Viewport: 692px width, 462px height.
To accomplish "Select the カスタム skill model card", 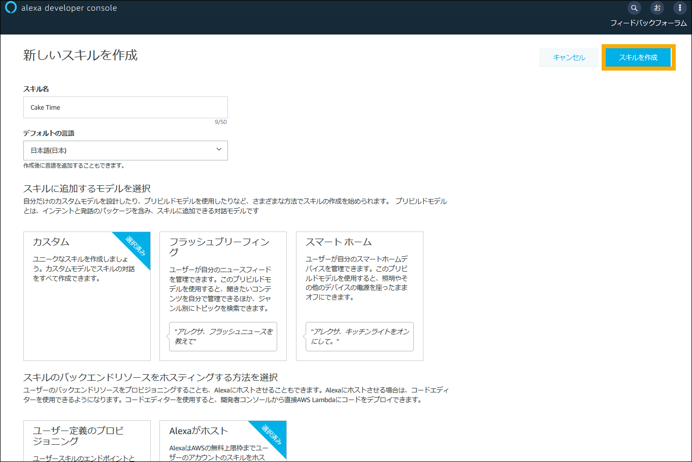I will pyautogui.click(x=87, y=296).
